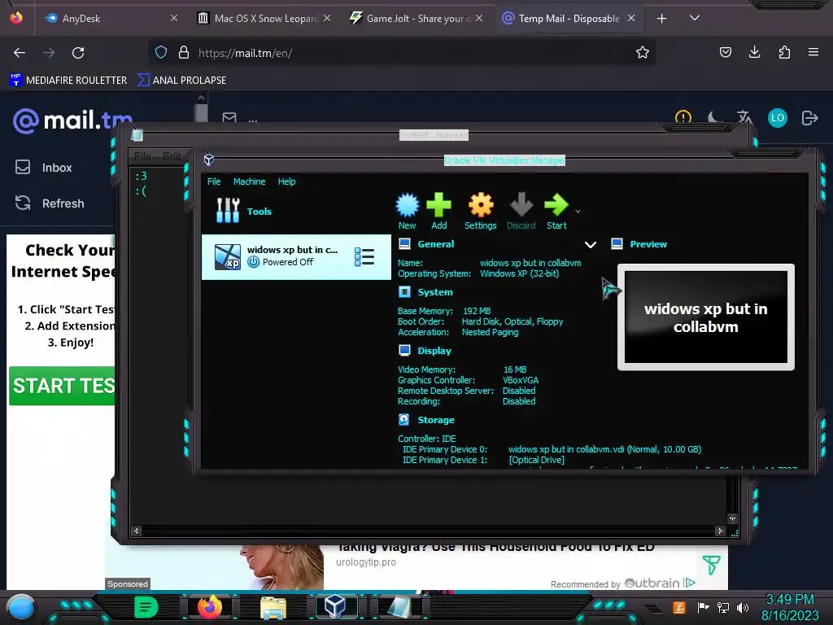The width and height of the screenshot is (833, 625).
Task: Switch to the AnyDesk browser tab
Action: pos(111,18)
